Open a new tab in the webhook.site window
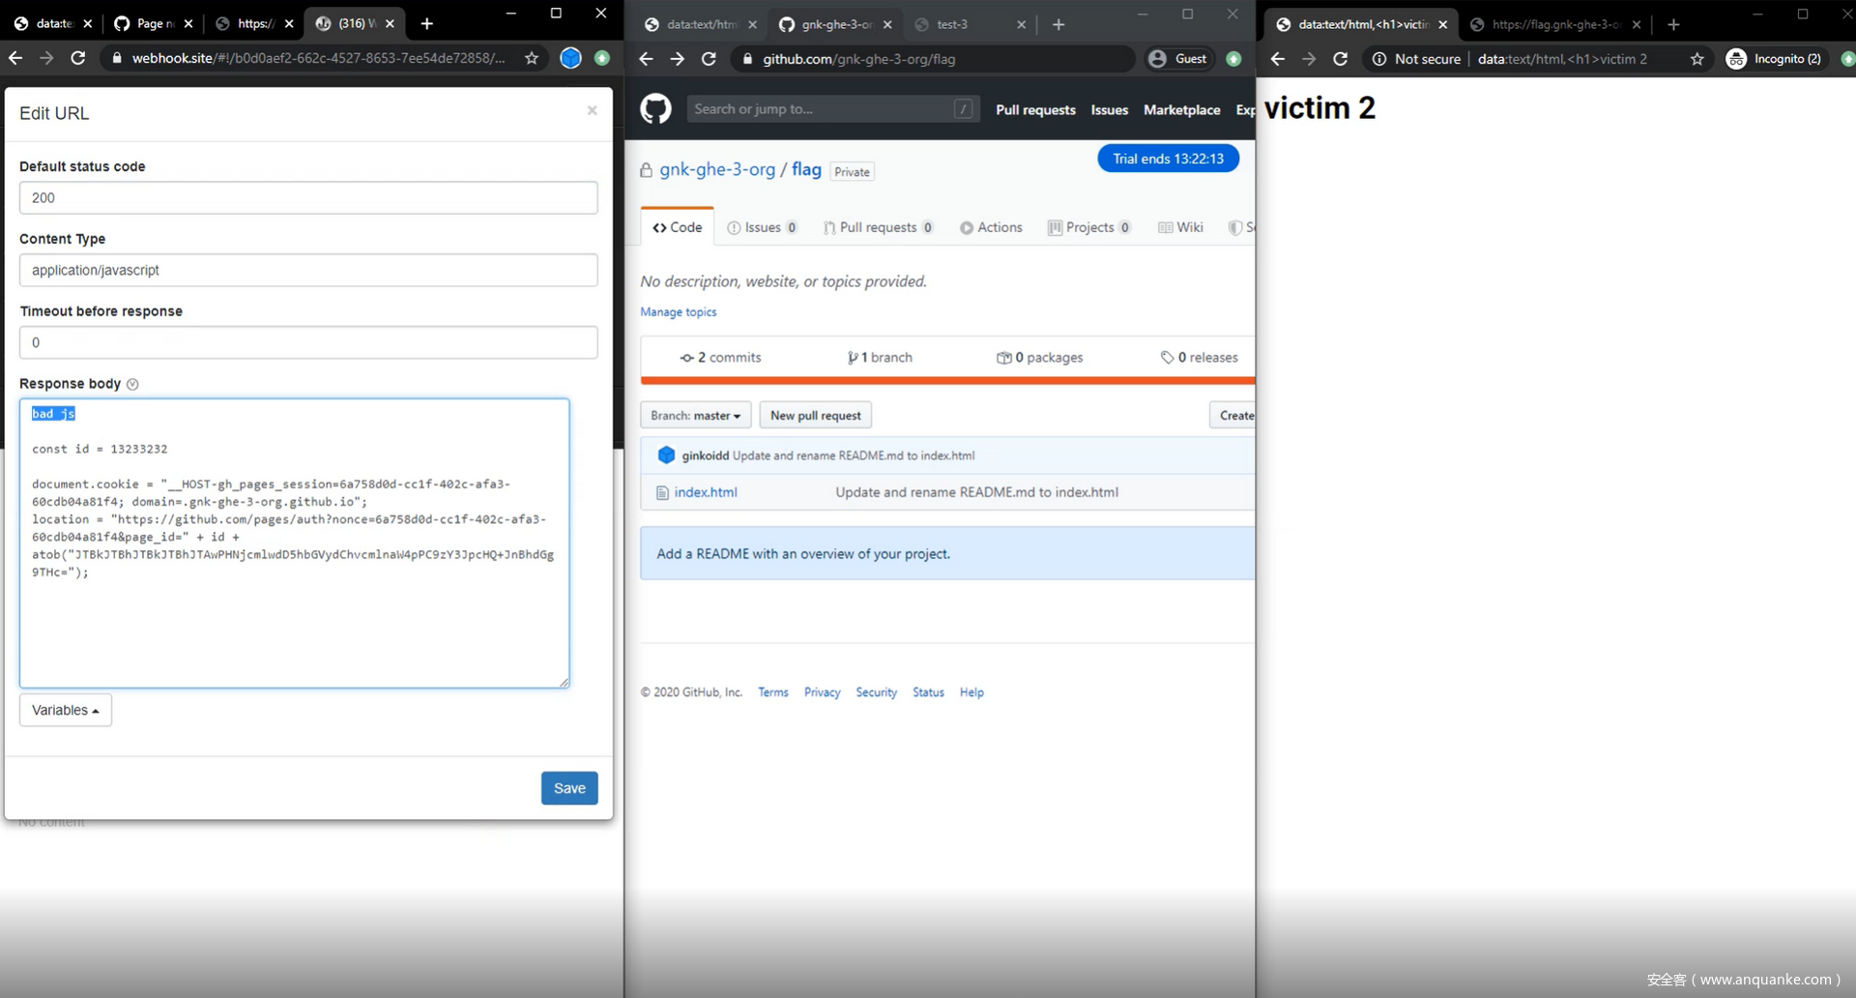Screen dimensions: 1856x998 click(426, 23)
